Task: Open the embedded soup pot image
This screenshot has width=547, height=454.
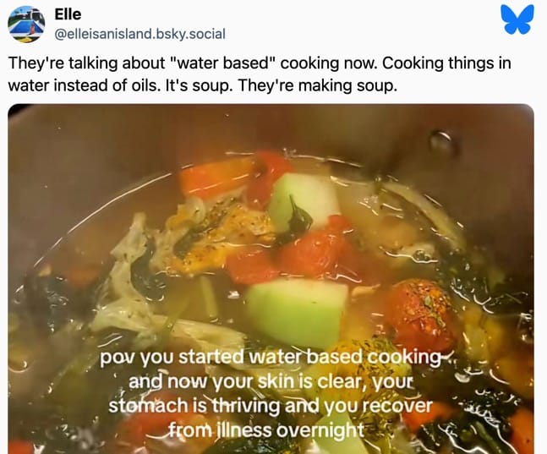Action: 271,279
